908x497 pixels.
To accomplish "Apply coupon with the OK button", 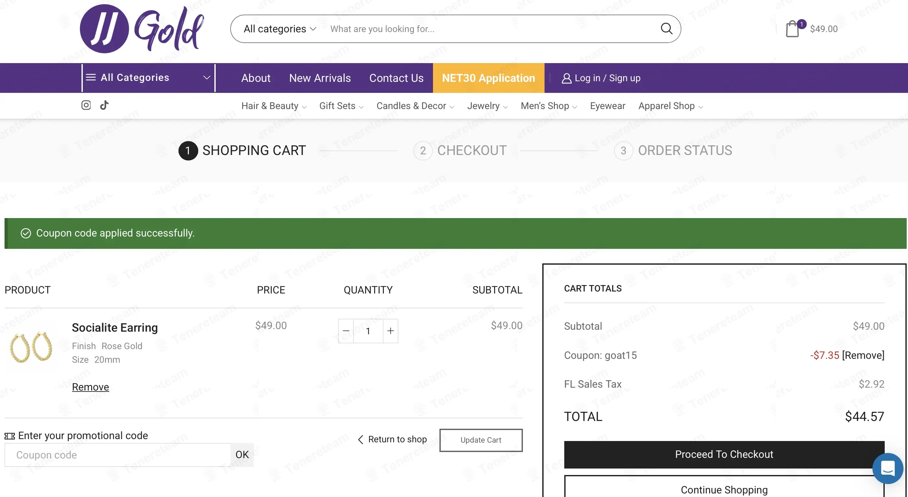I will [x=242, y=455].
